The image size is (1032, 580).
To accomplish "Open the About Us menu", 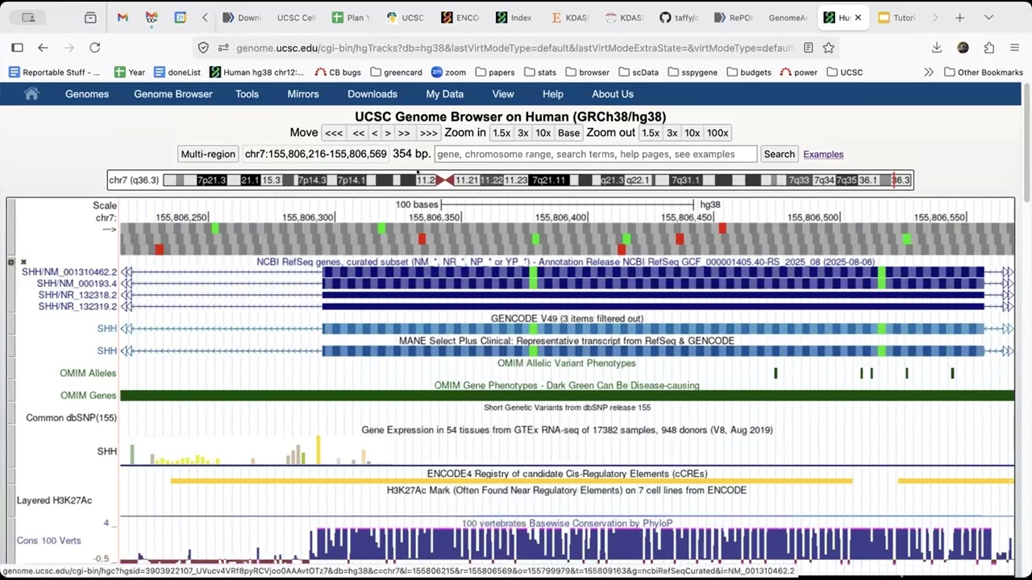I will [613, 94].
